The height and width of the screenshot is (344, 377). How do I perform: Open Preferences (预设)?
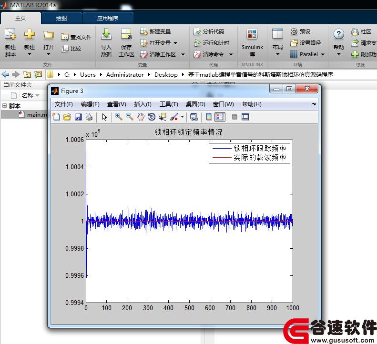tap(300, 31)
